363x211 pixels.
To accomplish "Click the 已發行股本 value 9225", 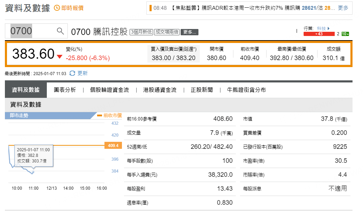I will tap(340, 147).
